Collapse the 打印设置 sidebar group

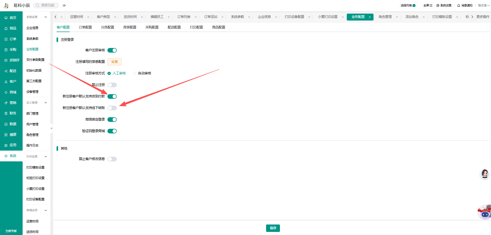[46, 156]
